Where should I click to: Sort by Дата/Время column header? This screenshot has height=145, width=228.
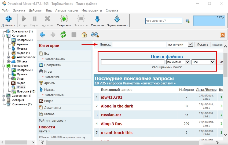tap(206, 90)
